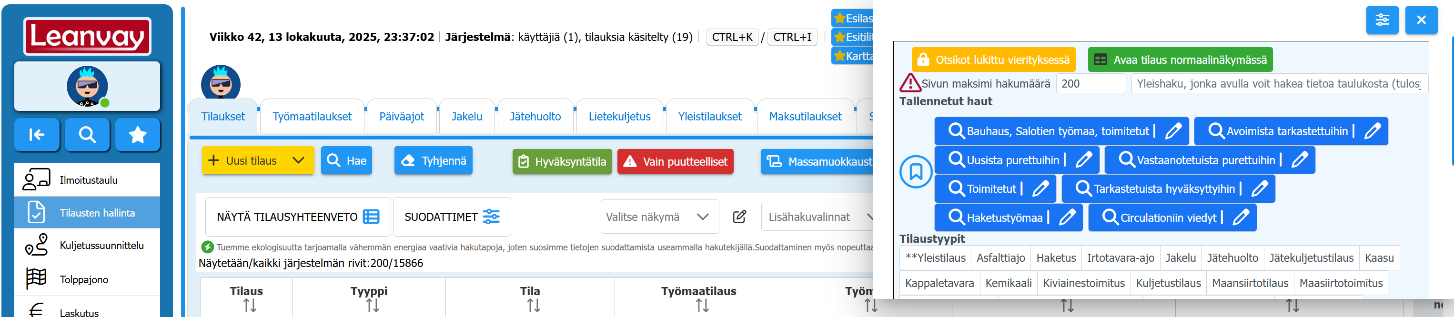Image resolution: width=1454 pixels, height=317 pixels.
Task: Open the Lisähakuvalinnat dropdown
Action: pos(818,217)
